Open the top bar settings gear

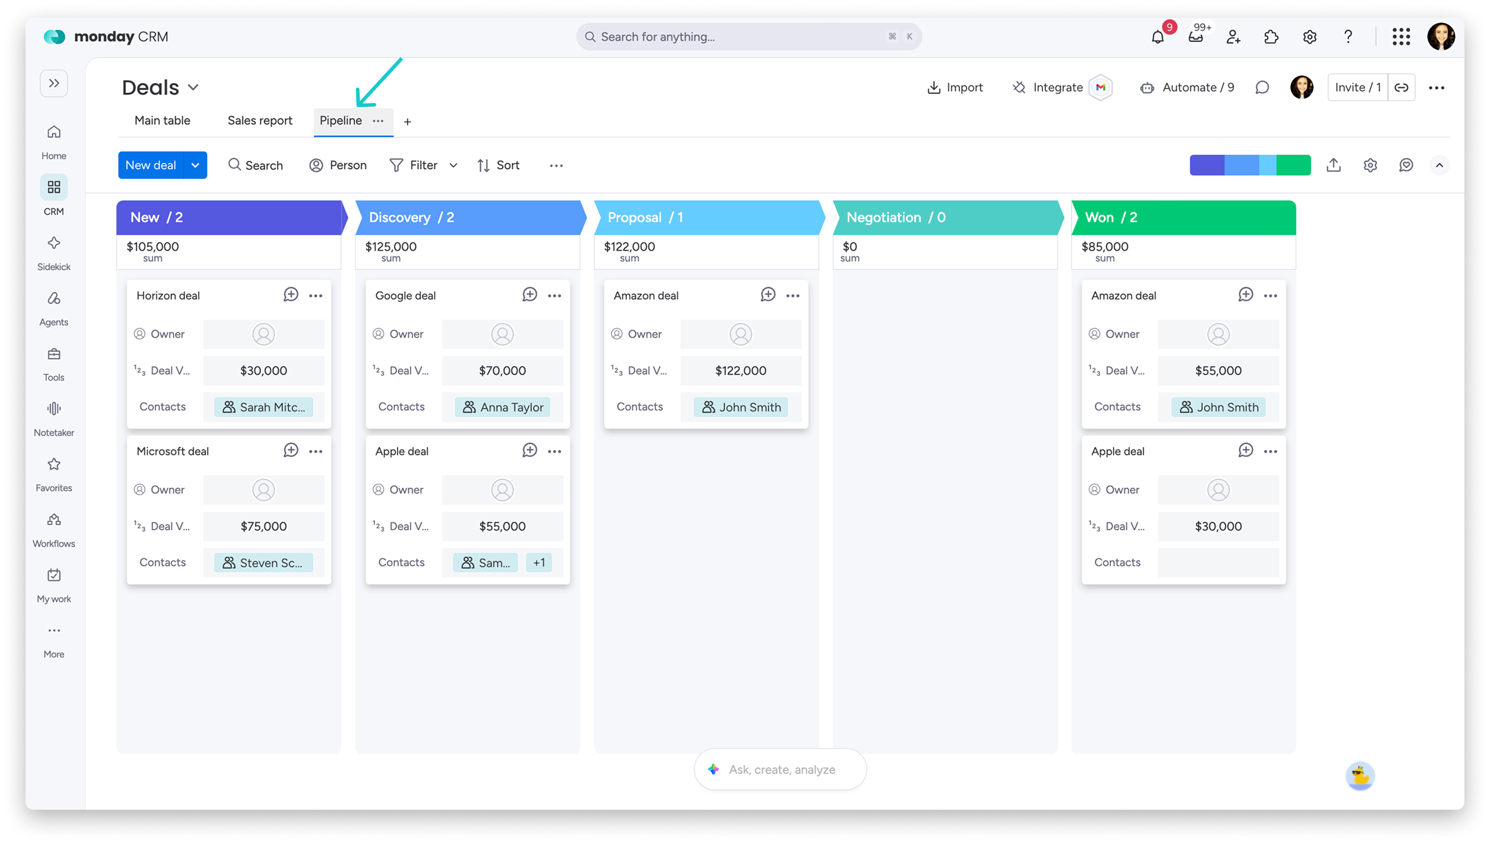point(1309,37)
